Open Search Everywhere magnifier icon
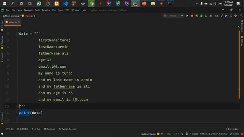Image resolution: width=244 pixels, height=137 pixels. 241,16
